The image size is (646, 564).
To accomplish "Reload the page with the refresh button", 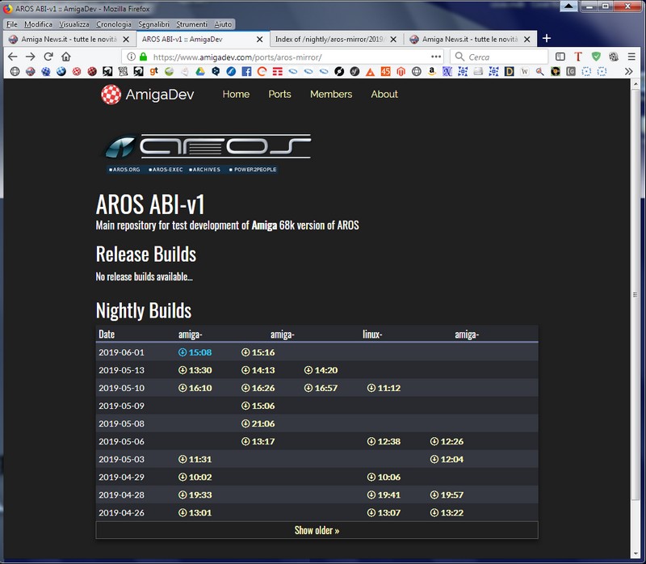I will [48, 57].
